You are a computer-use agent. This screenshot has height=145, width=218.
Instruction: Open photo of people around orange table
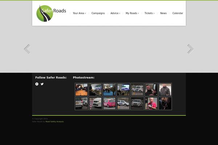click(81, 90)
